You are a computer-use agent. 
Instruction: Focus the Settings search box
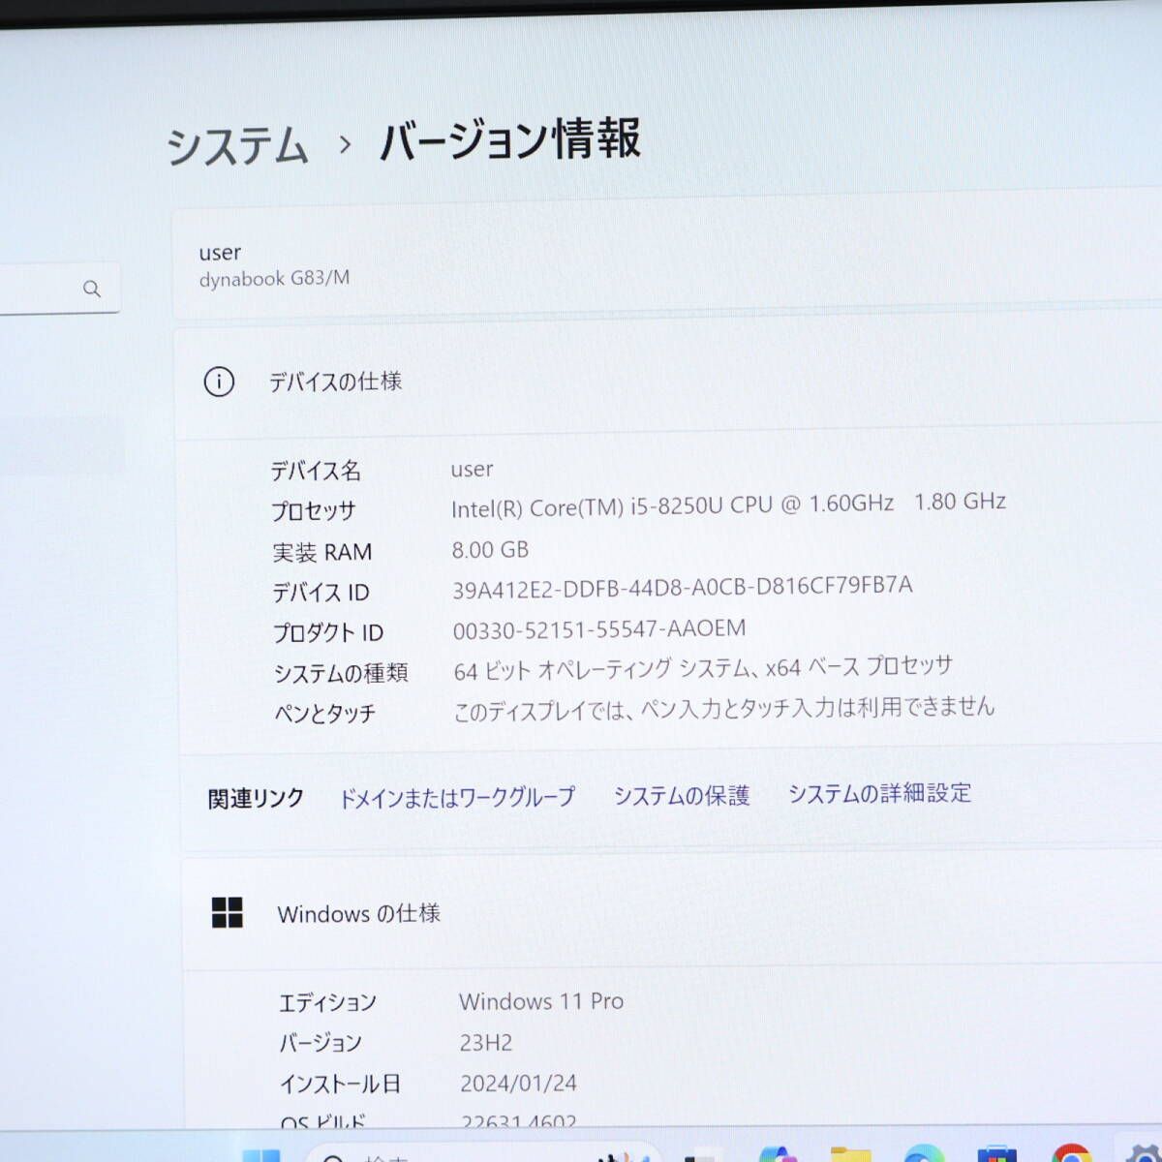[60, 288]
